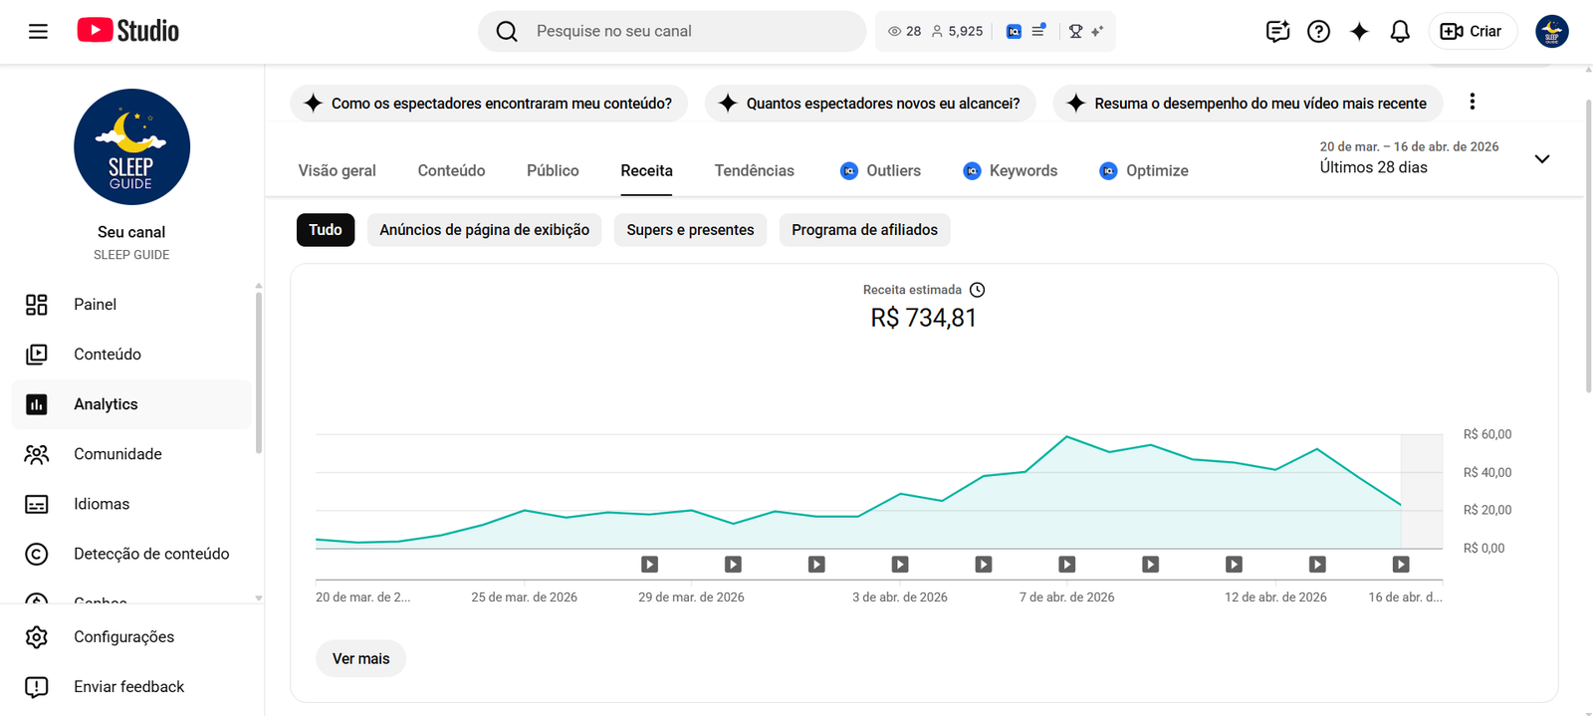Focus the 'Pesquise no seu canal' search field
This screenshot has height=716, width=1593.
pyautogui.click(x=672, y=31)
